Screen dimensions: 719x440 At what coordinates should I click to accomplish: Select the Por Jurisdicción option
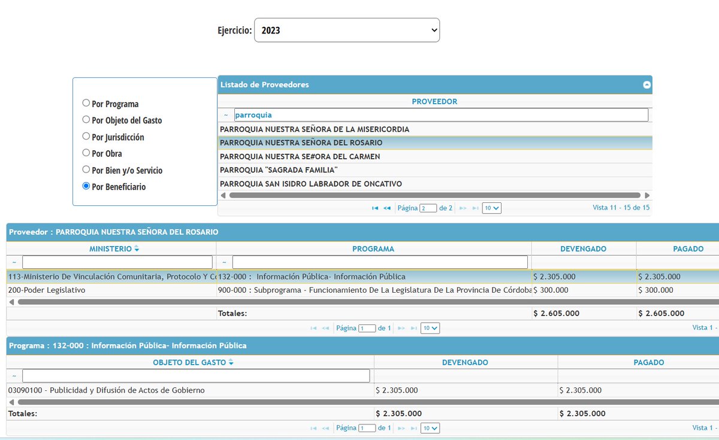(86, 136)
